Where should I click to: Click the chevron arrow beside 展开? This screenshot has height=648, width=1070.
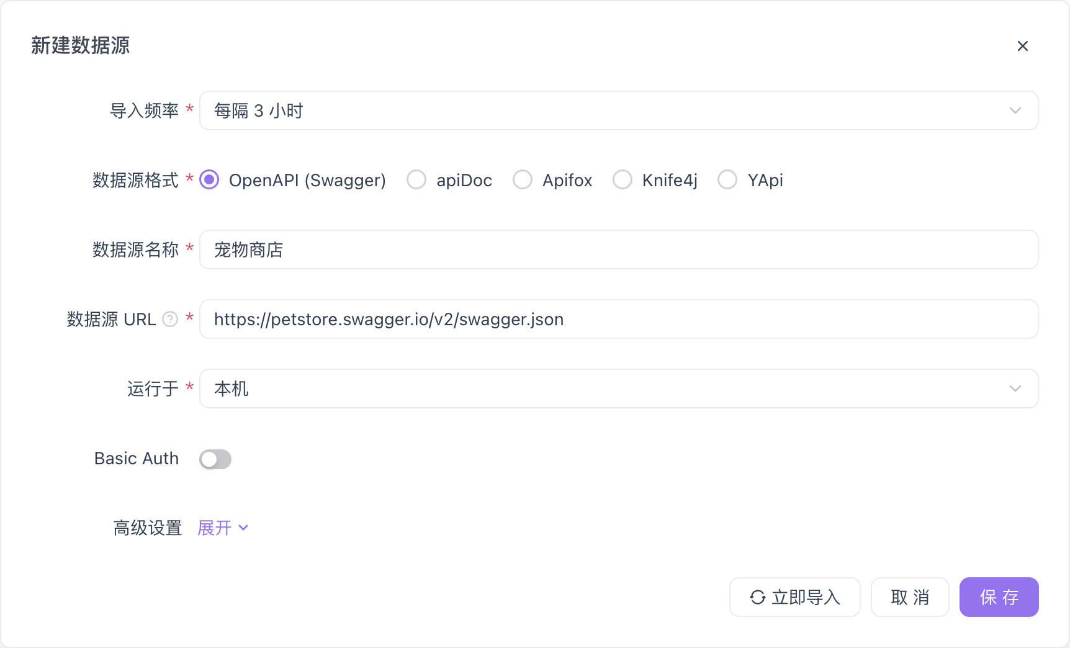(x=243, y=528)
